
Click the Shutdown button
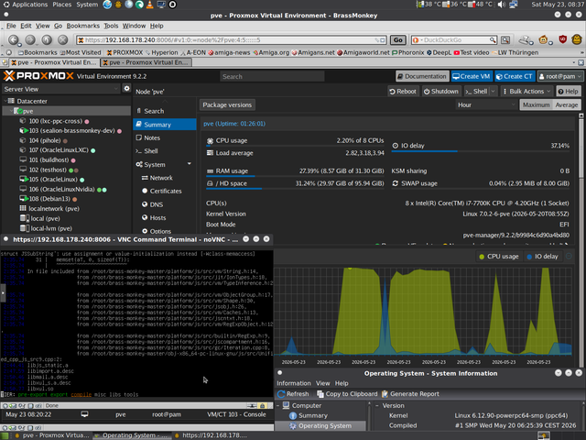(x=441, y=92)
